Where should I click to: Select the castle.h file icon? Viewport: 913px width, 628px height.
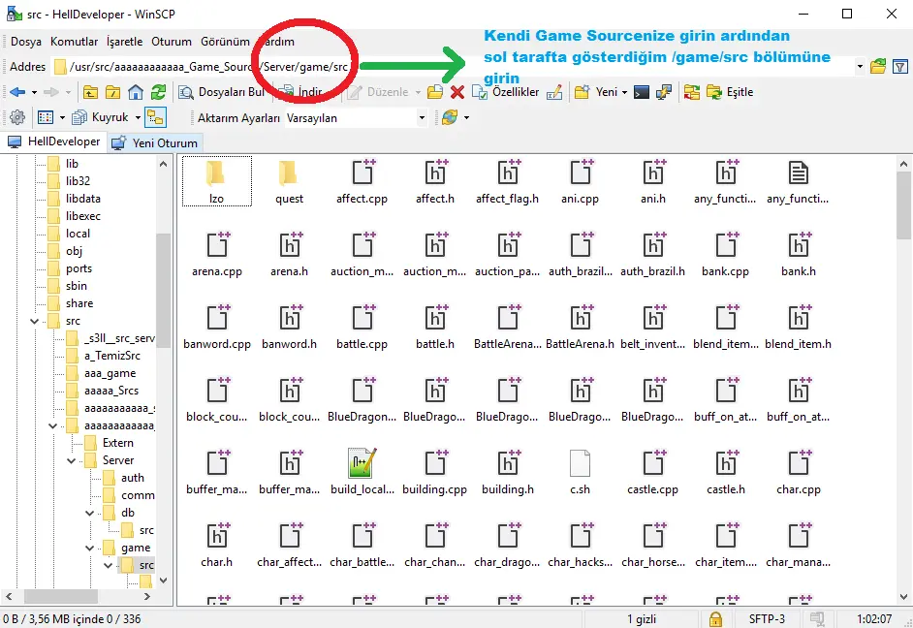click(x=726, y=463)
